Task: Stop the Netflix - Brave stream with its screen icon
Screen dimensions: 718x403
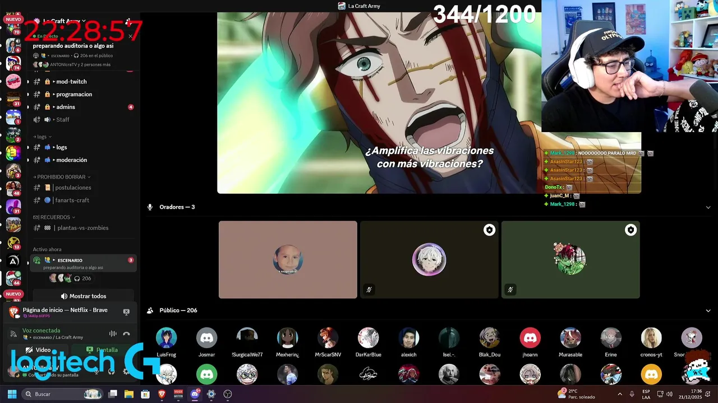Action: tap(126, 312)
